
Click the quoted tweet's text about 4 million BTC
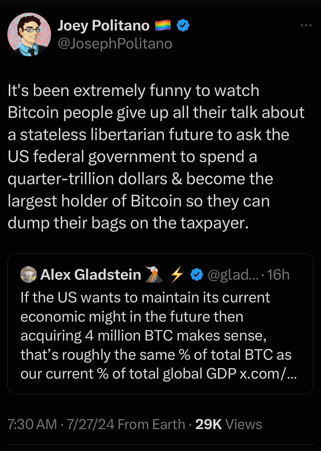[x=143, y=336]
